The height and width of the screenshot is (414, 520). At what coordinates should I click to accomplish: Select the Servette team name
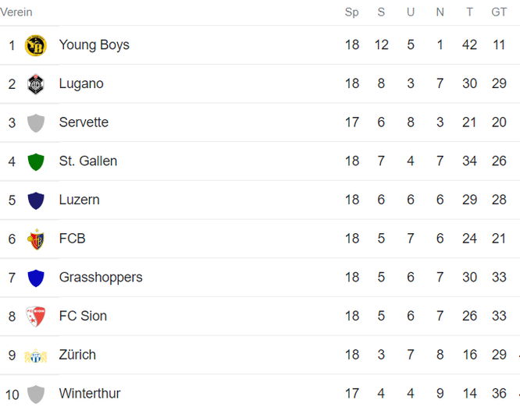pyautogui.click(x=84, y=122)
